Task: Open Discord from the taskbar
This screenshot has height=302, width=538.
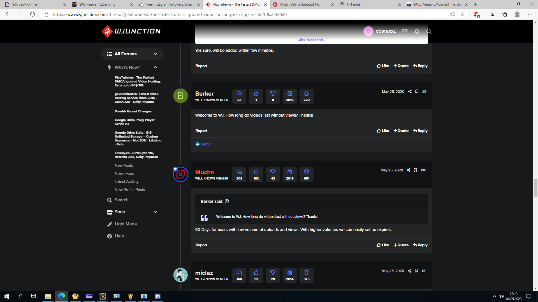Action: click(158, 296)
